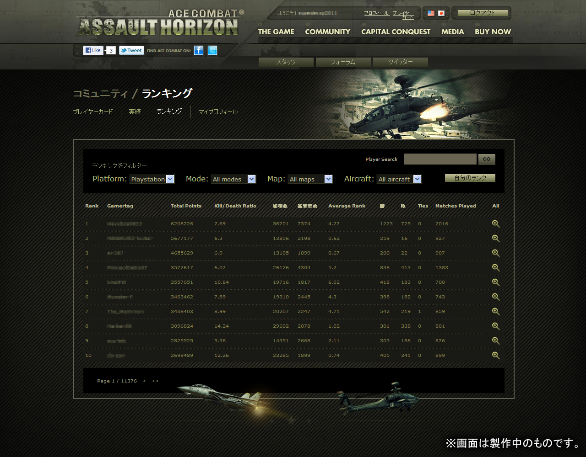Viewport: 586px width, 457px height.
Task: Click 自分のランク button
Action: coord(470,178)
